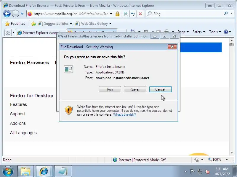Open the Action Center flag icon

[193, 171]
